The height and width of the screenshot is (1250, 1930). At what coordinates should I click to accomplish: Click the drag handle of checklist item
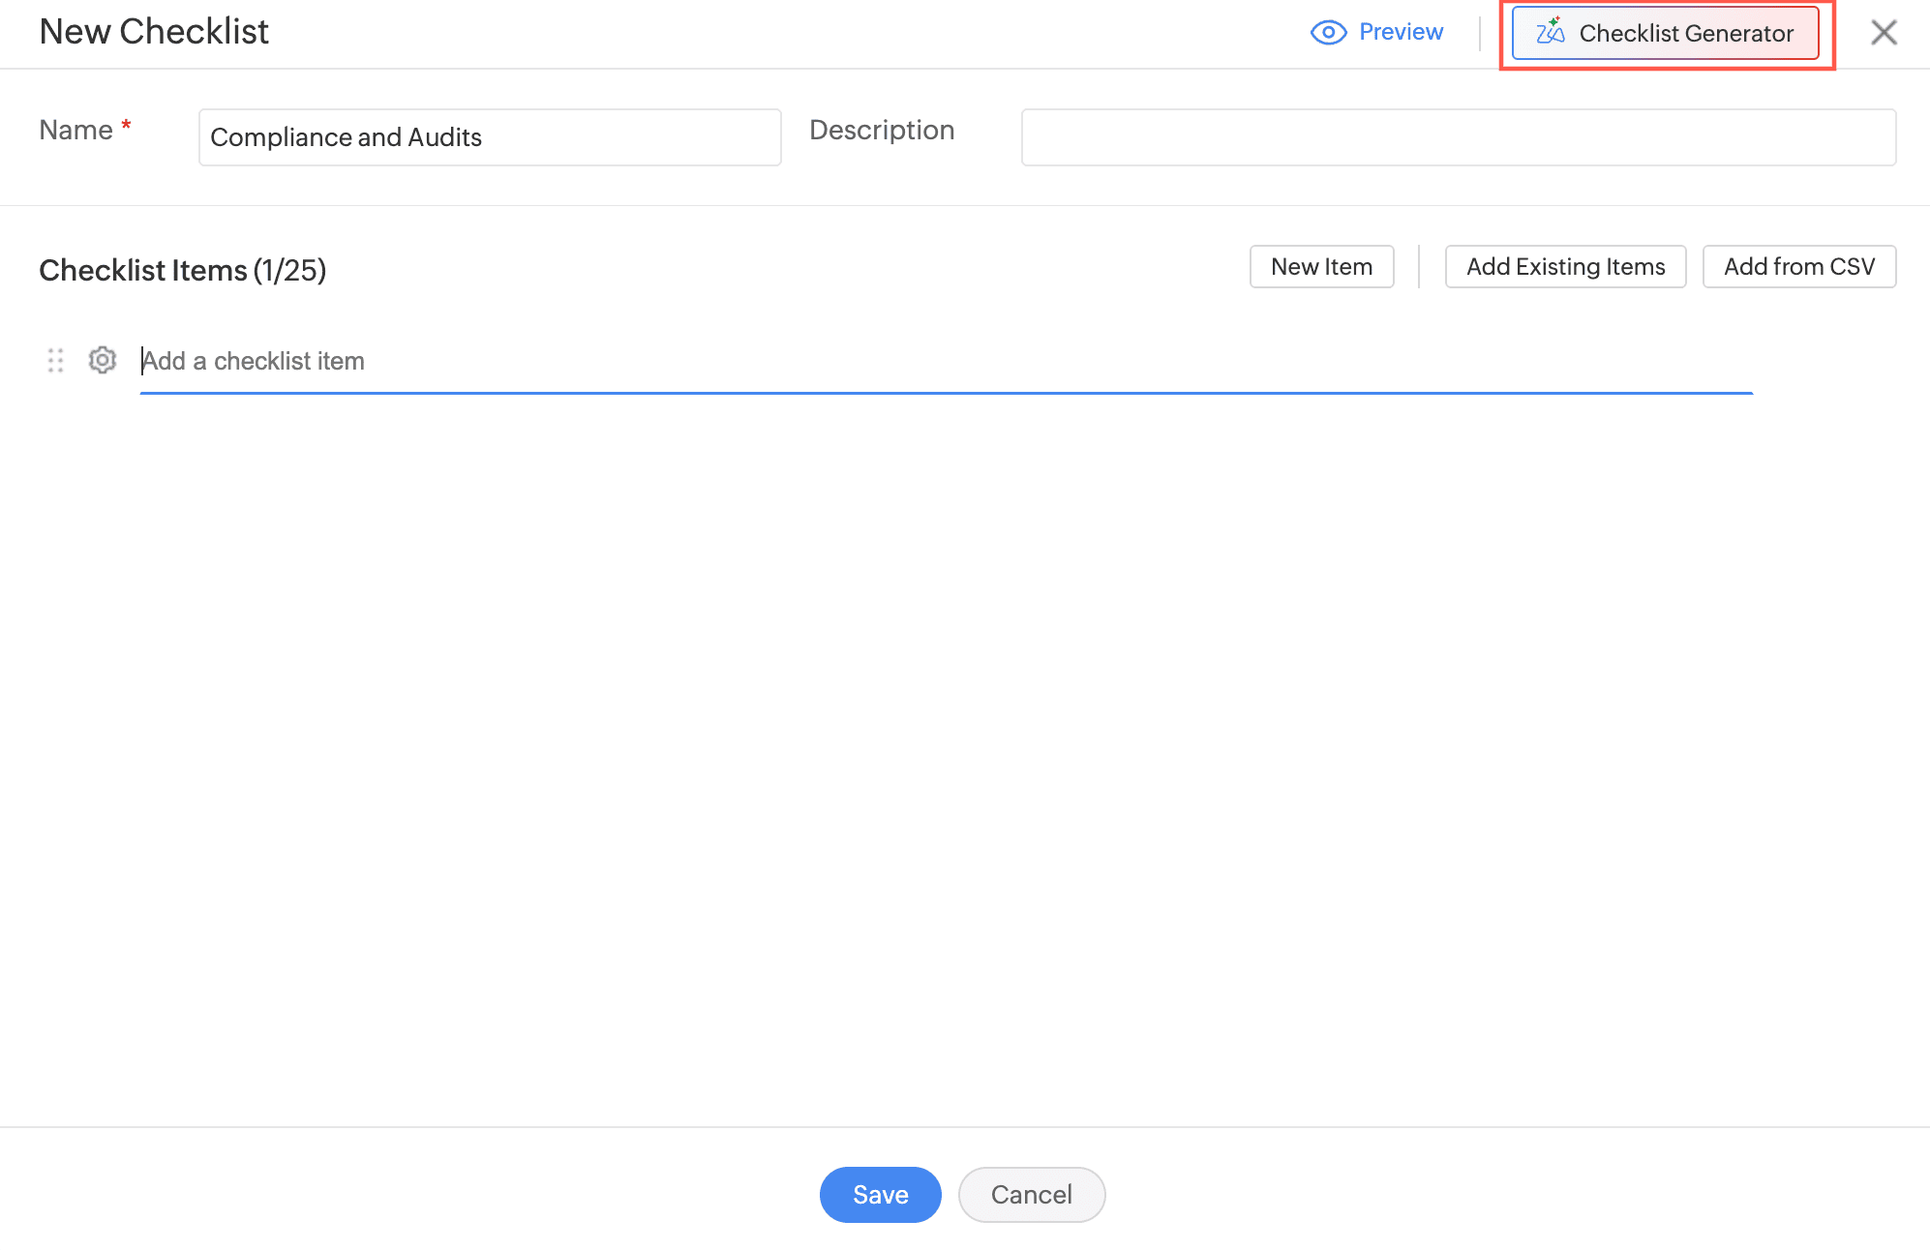(x=55, y=361)
